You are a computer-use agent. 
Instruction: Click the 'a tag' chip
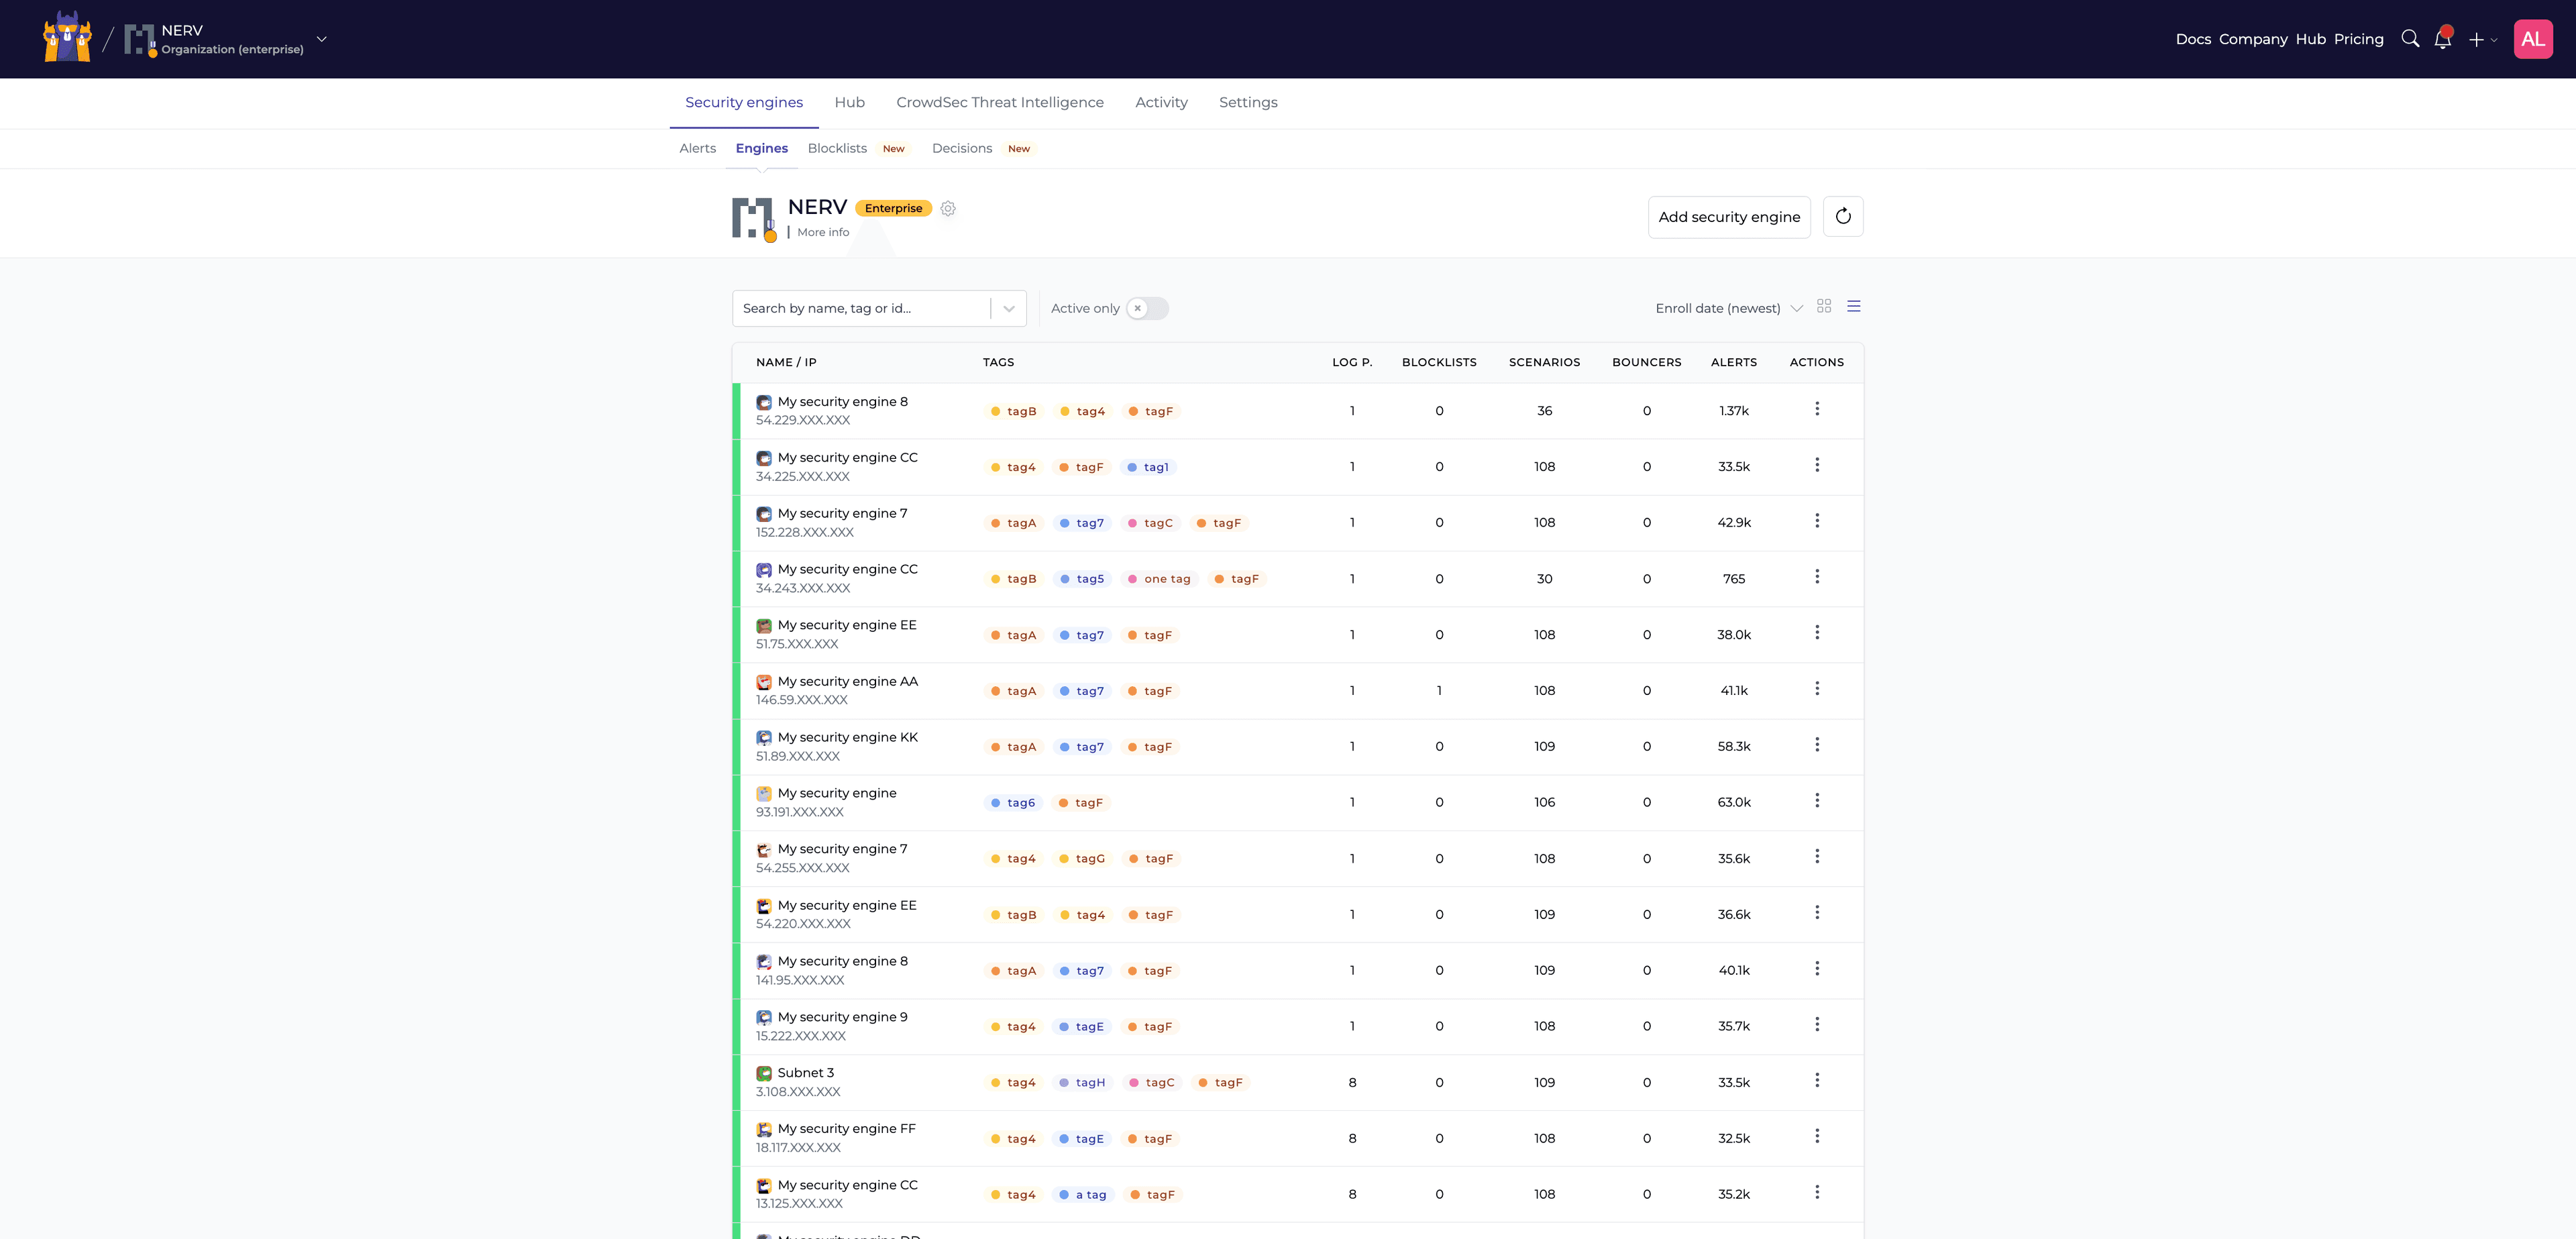(1082, 1194)
